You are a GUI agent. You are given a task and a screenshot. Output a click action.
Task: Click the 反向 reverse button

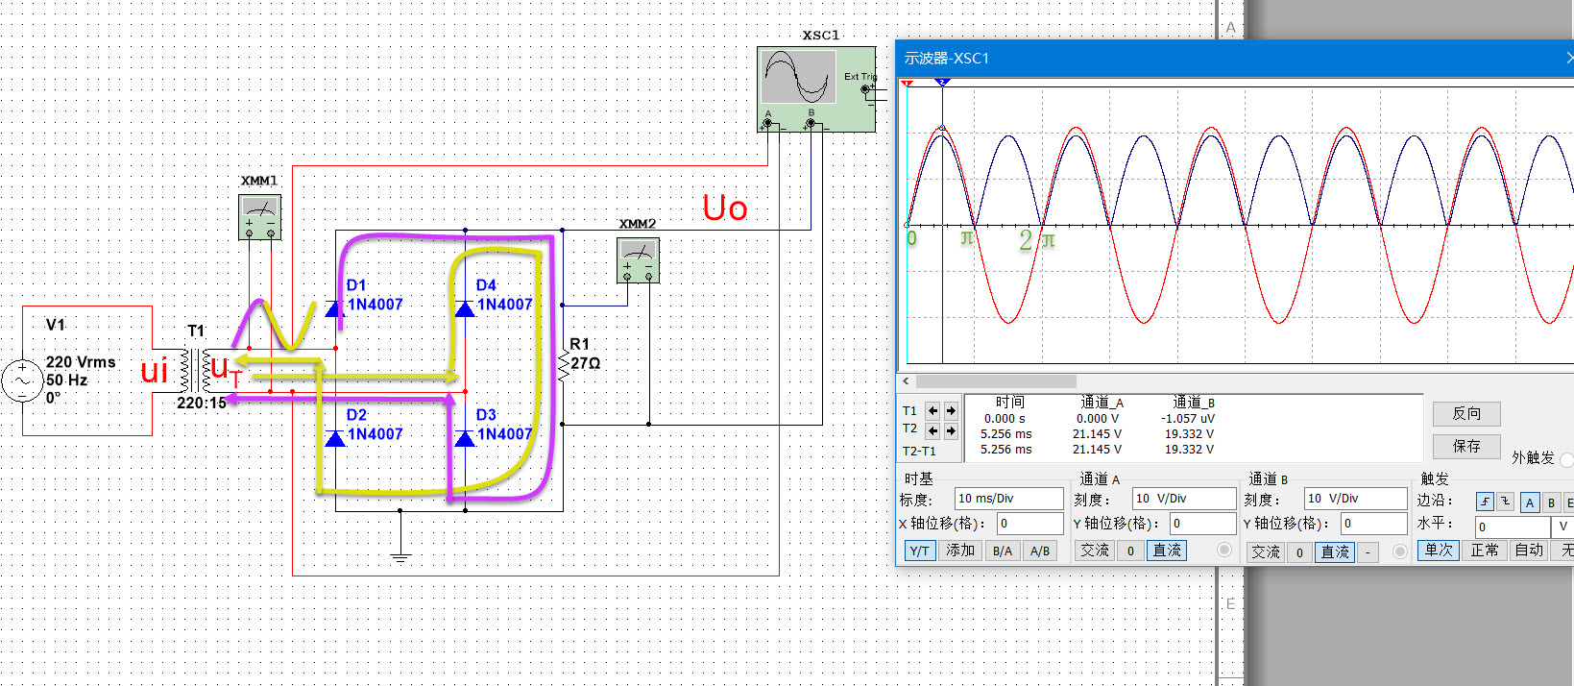tap(1465, 414)
